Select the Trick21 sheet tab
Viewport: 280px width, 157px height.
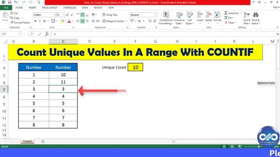click(x=27, y=141)
